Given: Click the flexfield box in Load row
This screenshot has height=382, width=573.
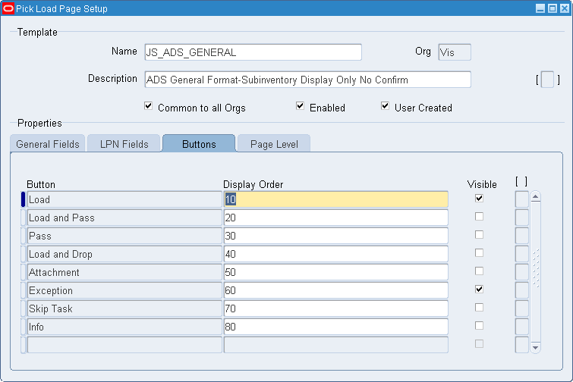Looking at the screenshot, I should coord(522,199).
